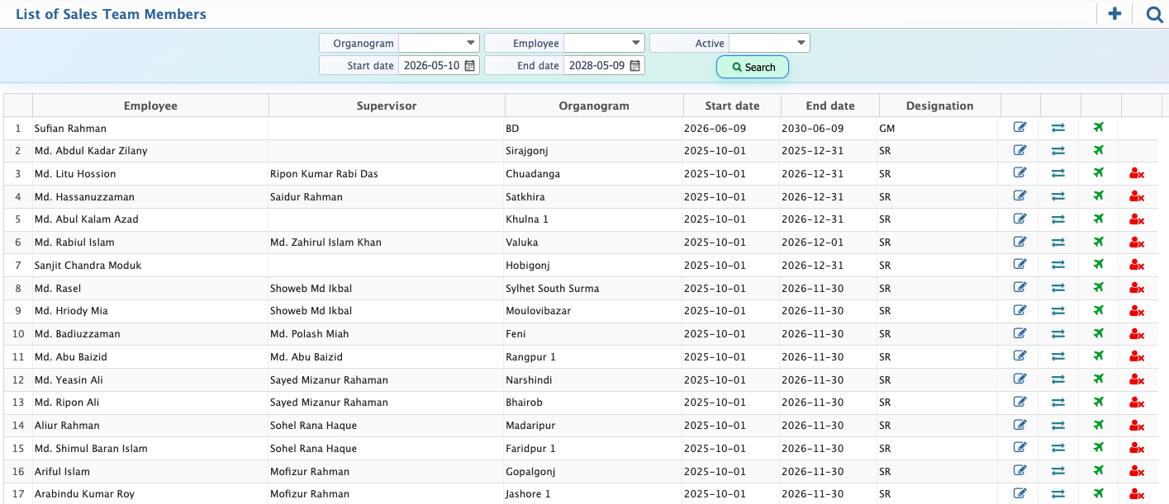Edit Md. Abul Kalam Azad's record

[x=1020, y=219]
